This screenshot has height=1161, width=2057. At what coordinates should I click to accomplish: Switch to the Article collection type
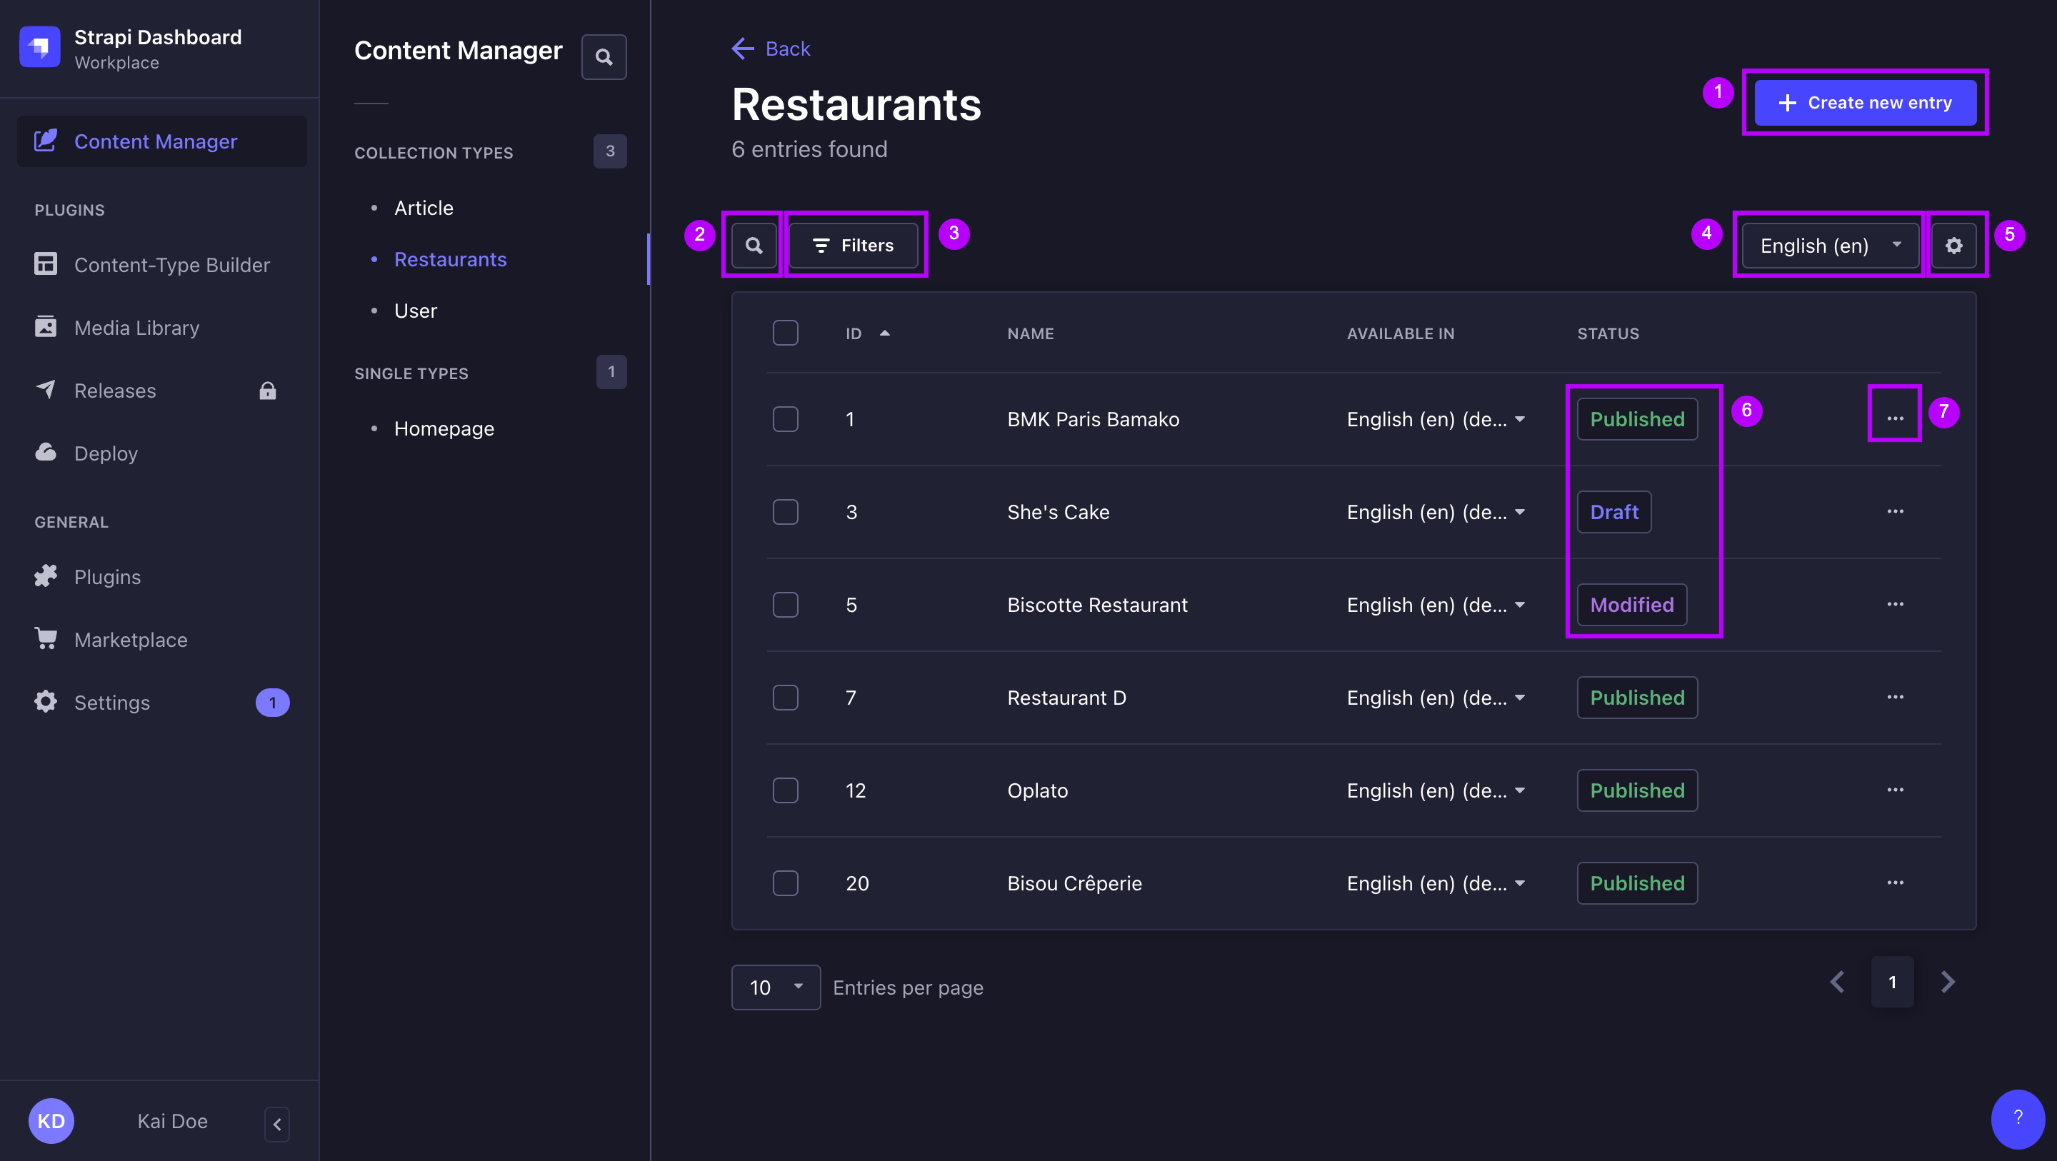[424, 207]
